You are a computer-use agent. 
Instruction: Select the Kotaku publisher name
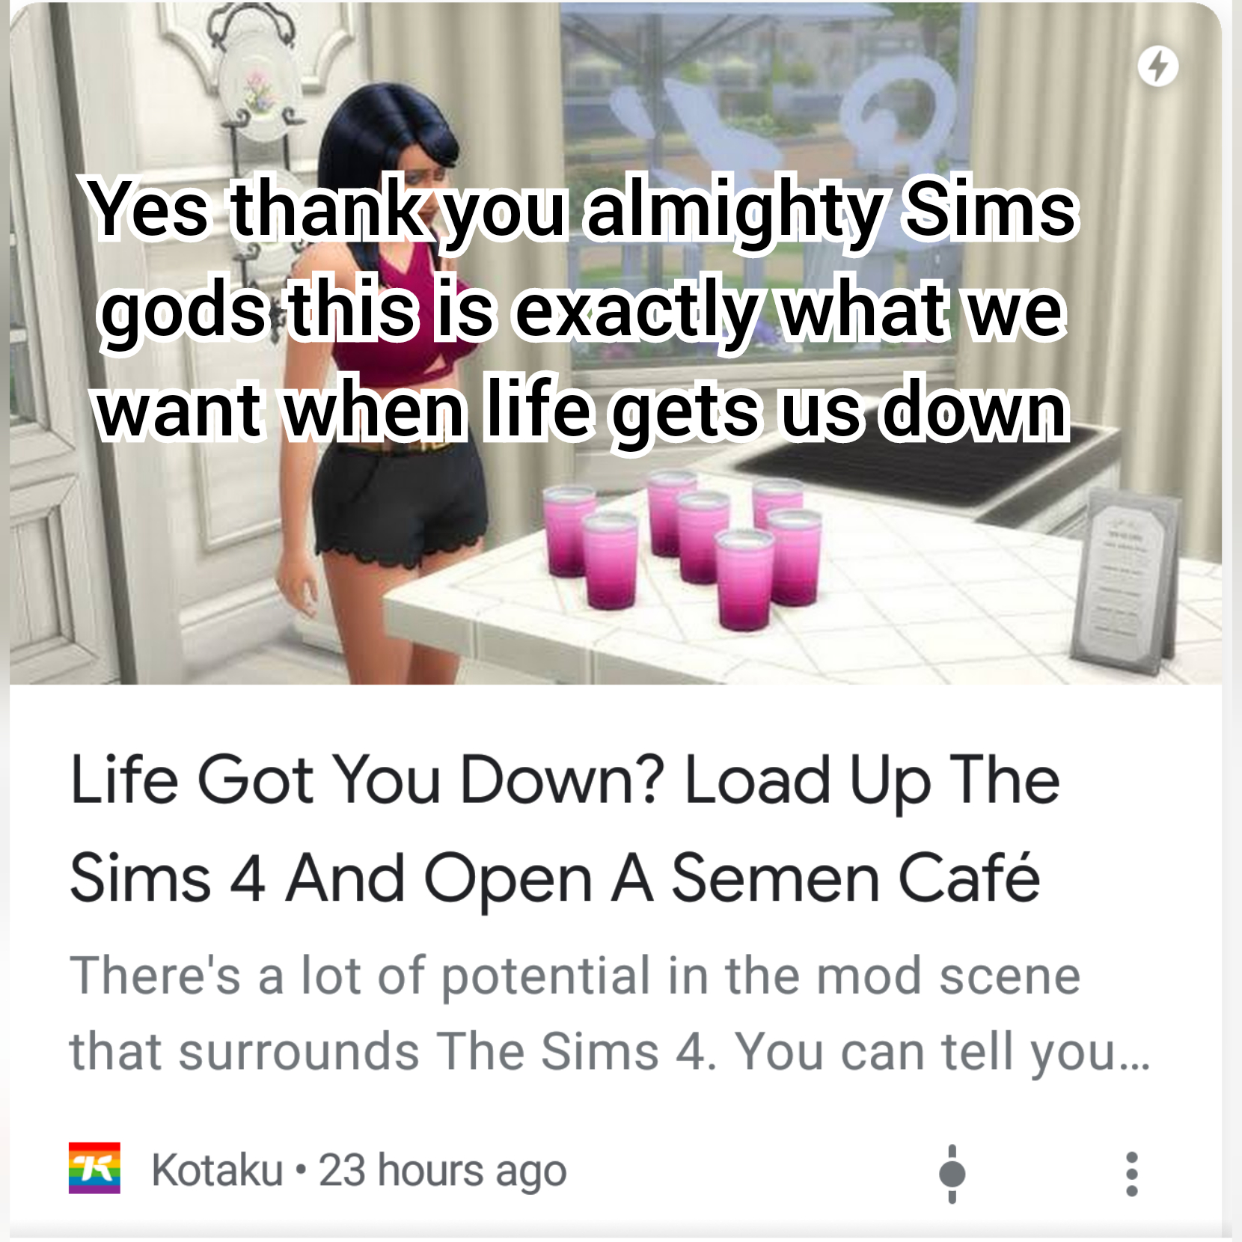click(x=217, y=1169)
